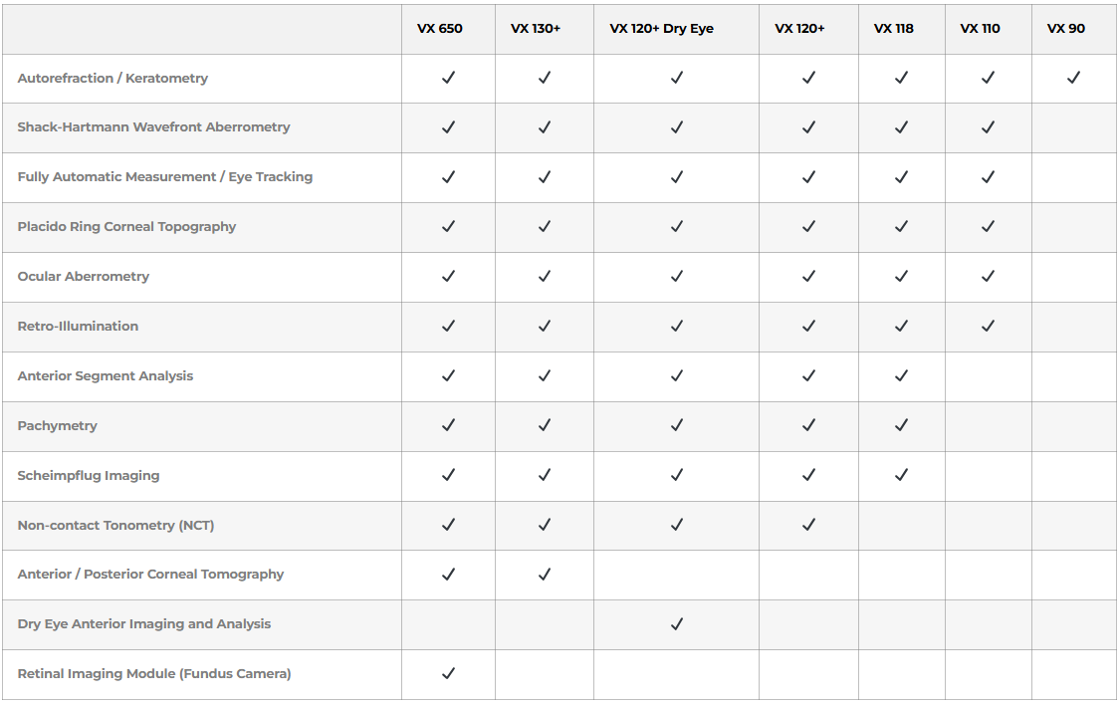Click the Scheimpflug Imaging row label

point(89,476)
